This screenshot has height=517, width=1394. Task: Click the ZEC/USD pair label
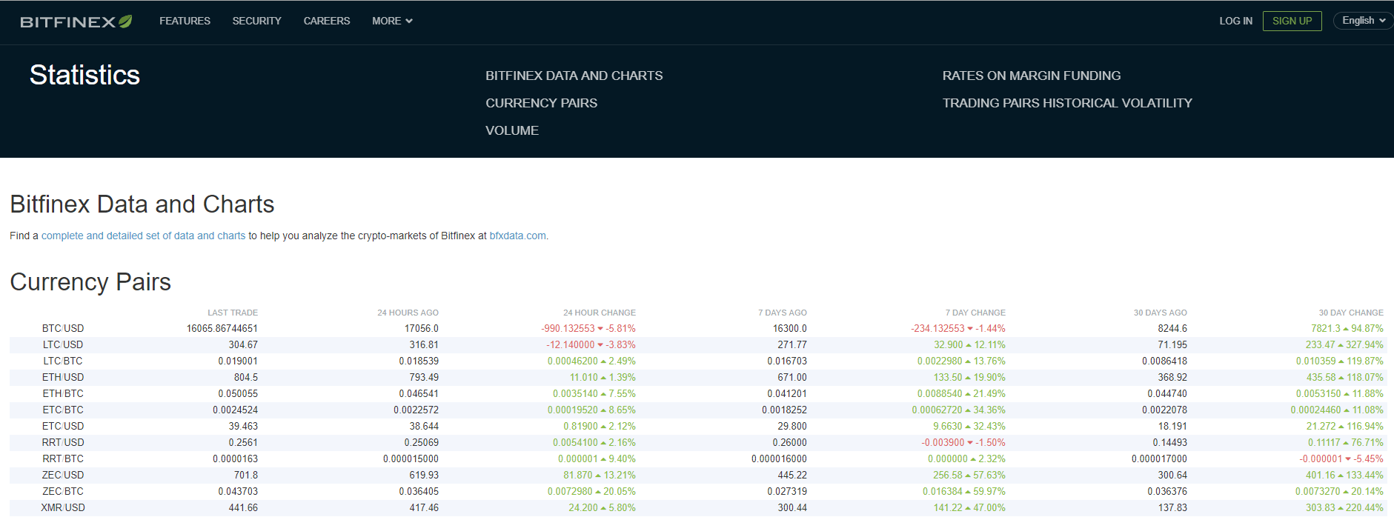pos(63,475)
